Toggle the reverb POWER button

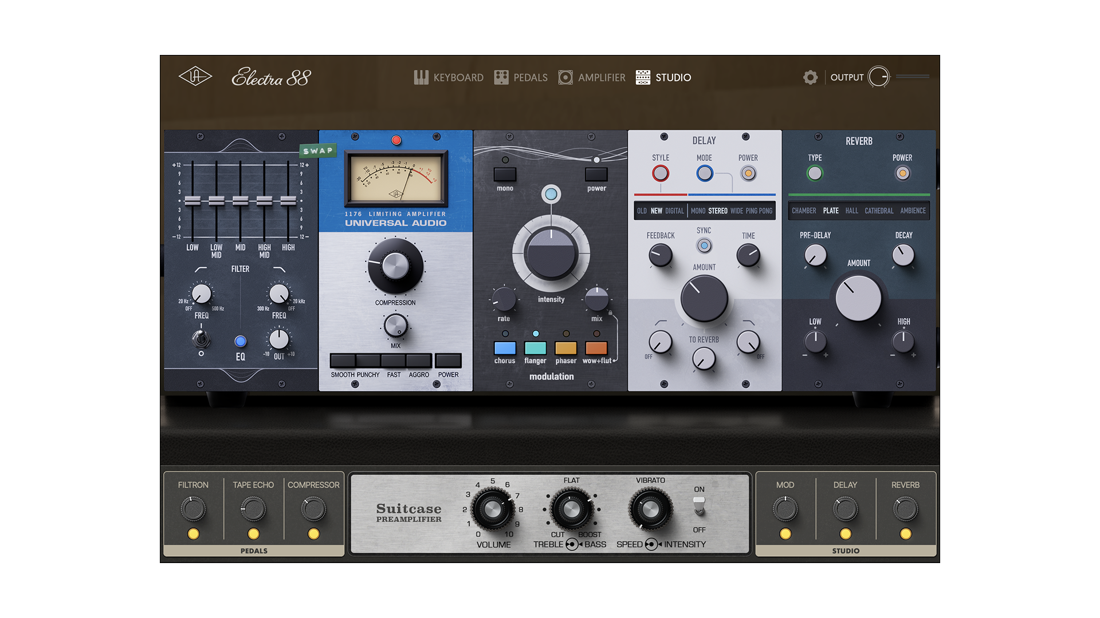(902, 173)
